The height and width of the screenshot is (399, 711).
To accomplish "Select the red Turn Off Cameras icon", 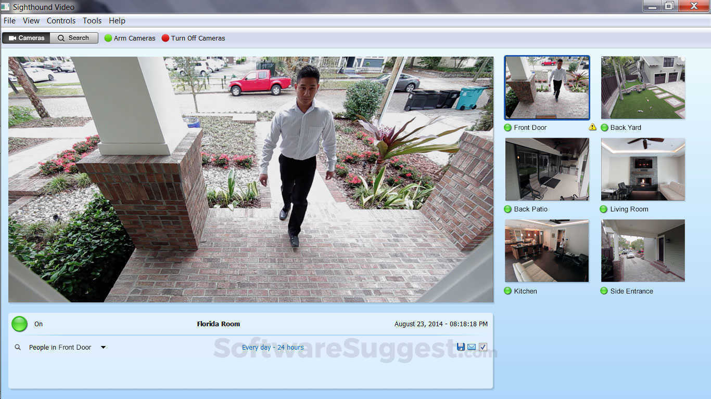I will (x=166, y=37).
